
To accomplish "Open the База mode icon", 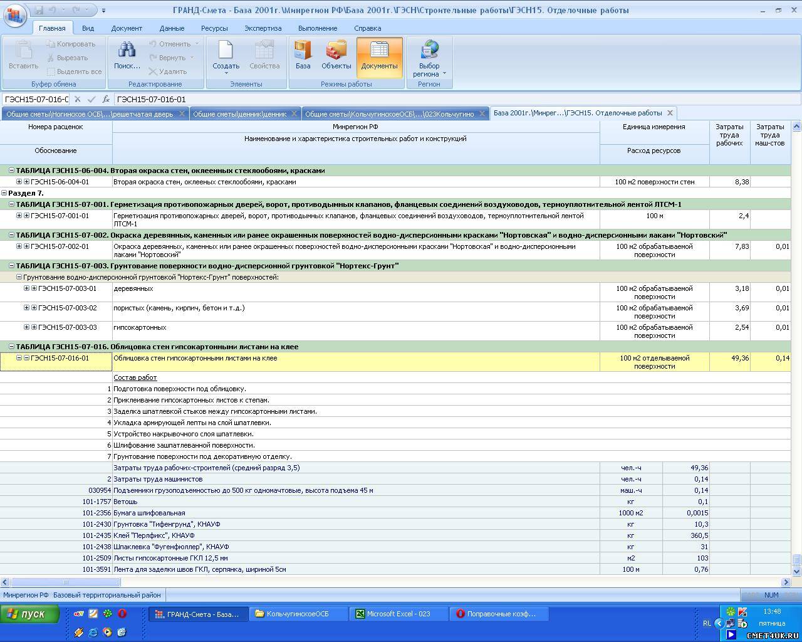I will tap(303, 51).
